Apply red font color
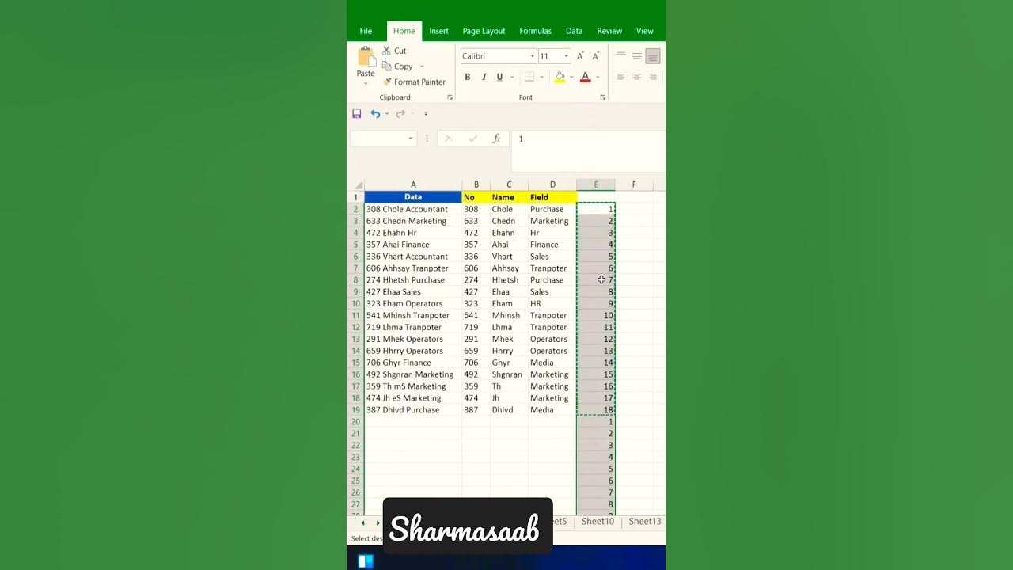 [585, 77]
